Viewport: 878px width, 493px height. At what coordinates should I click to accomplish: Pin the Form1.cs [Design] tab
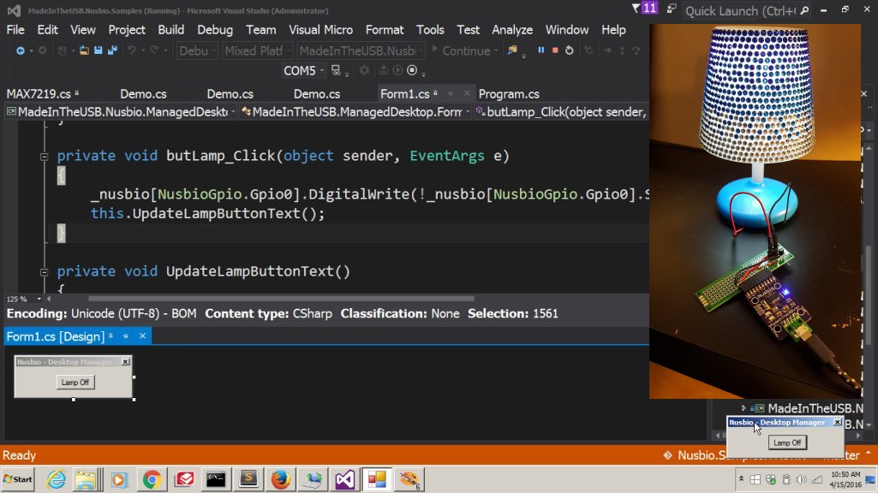(125, 336)
